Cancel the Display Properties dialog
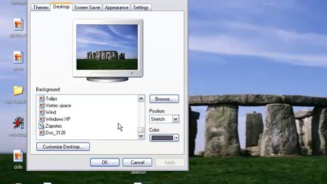This screenshot has height=184, width=327. point(137,163)
